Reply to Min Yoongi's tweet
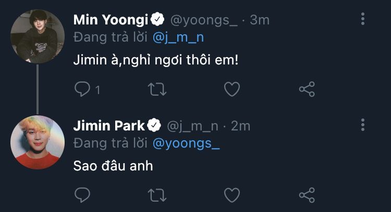 [x=82, y=89]
